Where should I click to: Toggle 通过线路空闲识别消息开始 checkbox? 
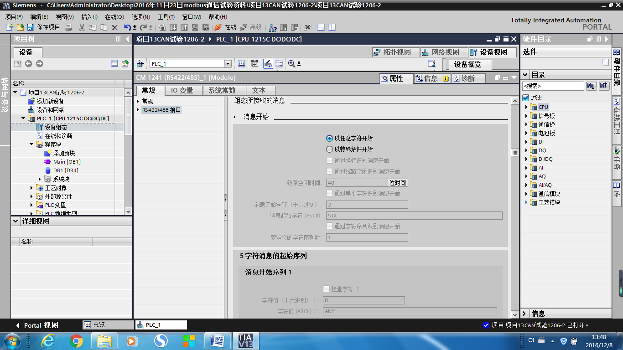pyautogui.click(x=330, y=171)
